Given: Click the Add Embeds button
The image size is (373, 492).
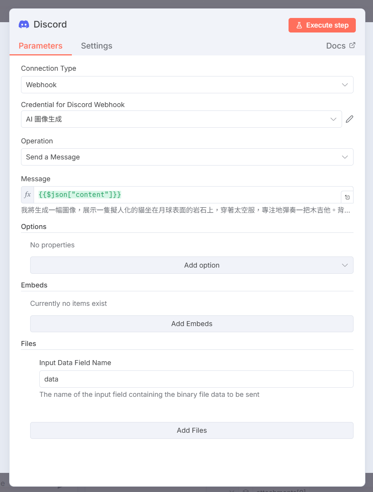Looking at the screenshot, I should click(x=191, y=324).
